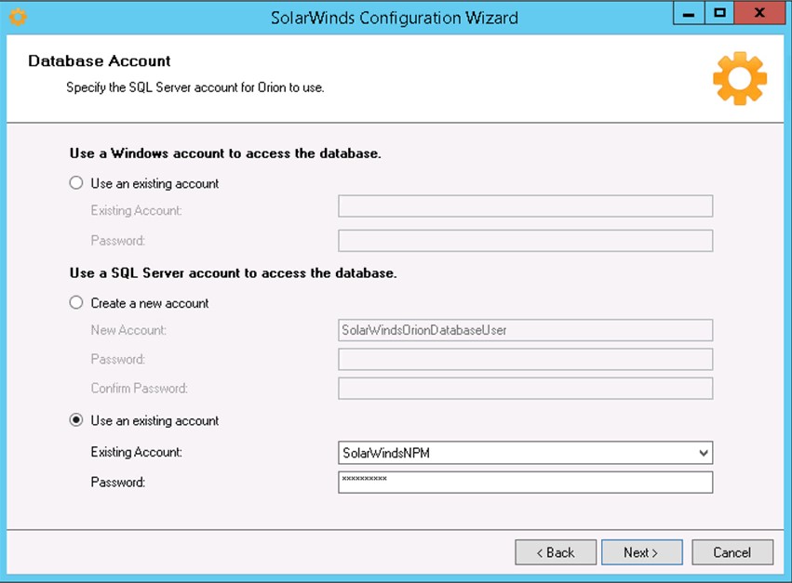Click the SolarWinds icon in title bar

point(17,17)
